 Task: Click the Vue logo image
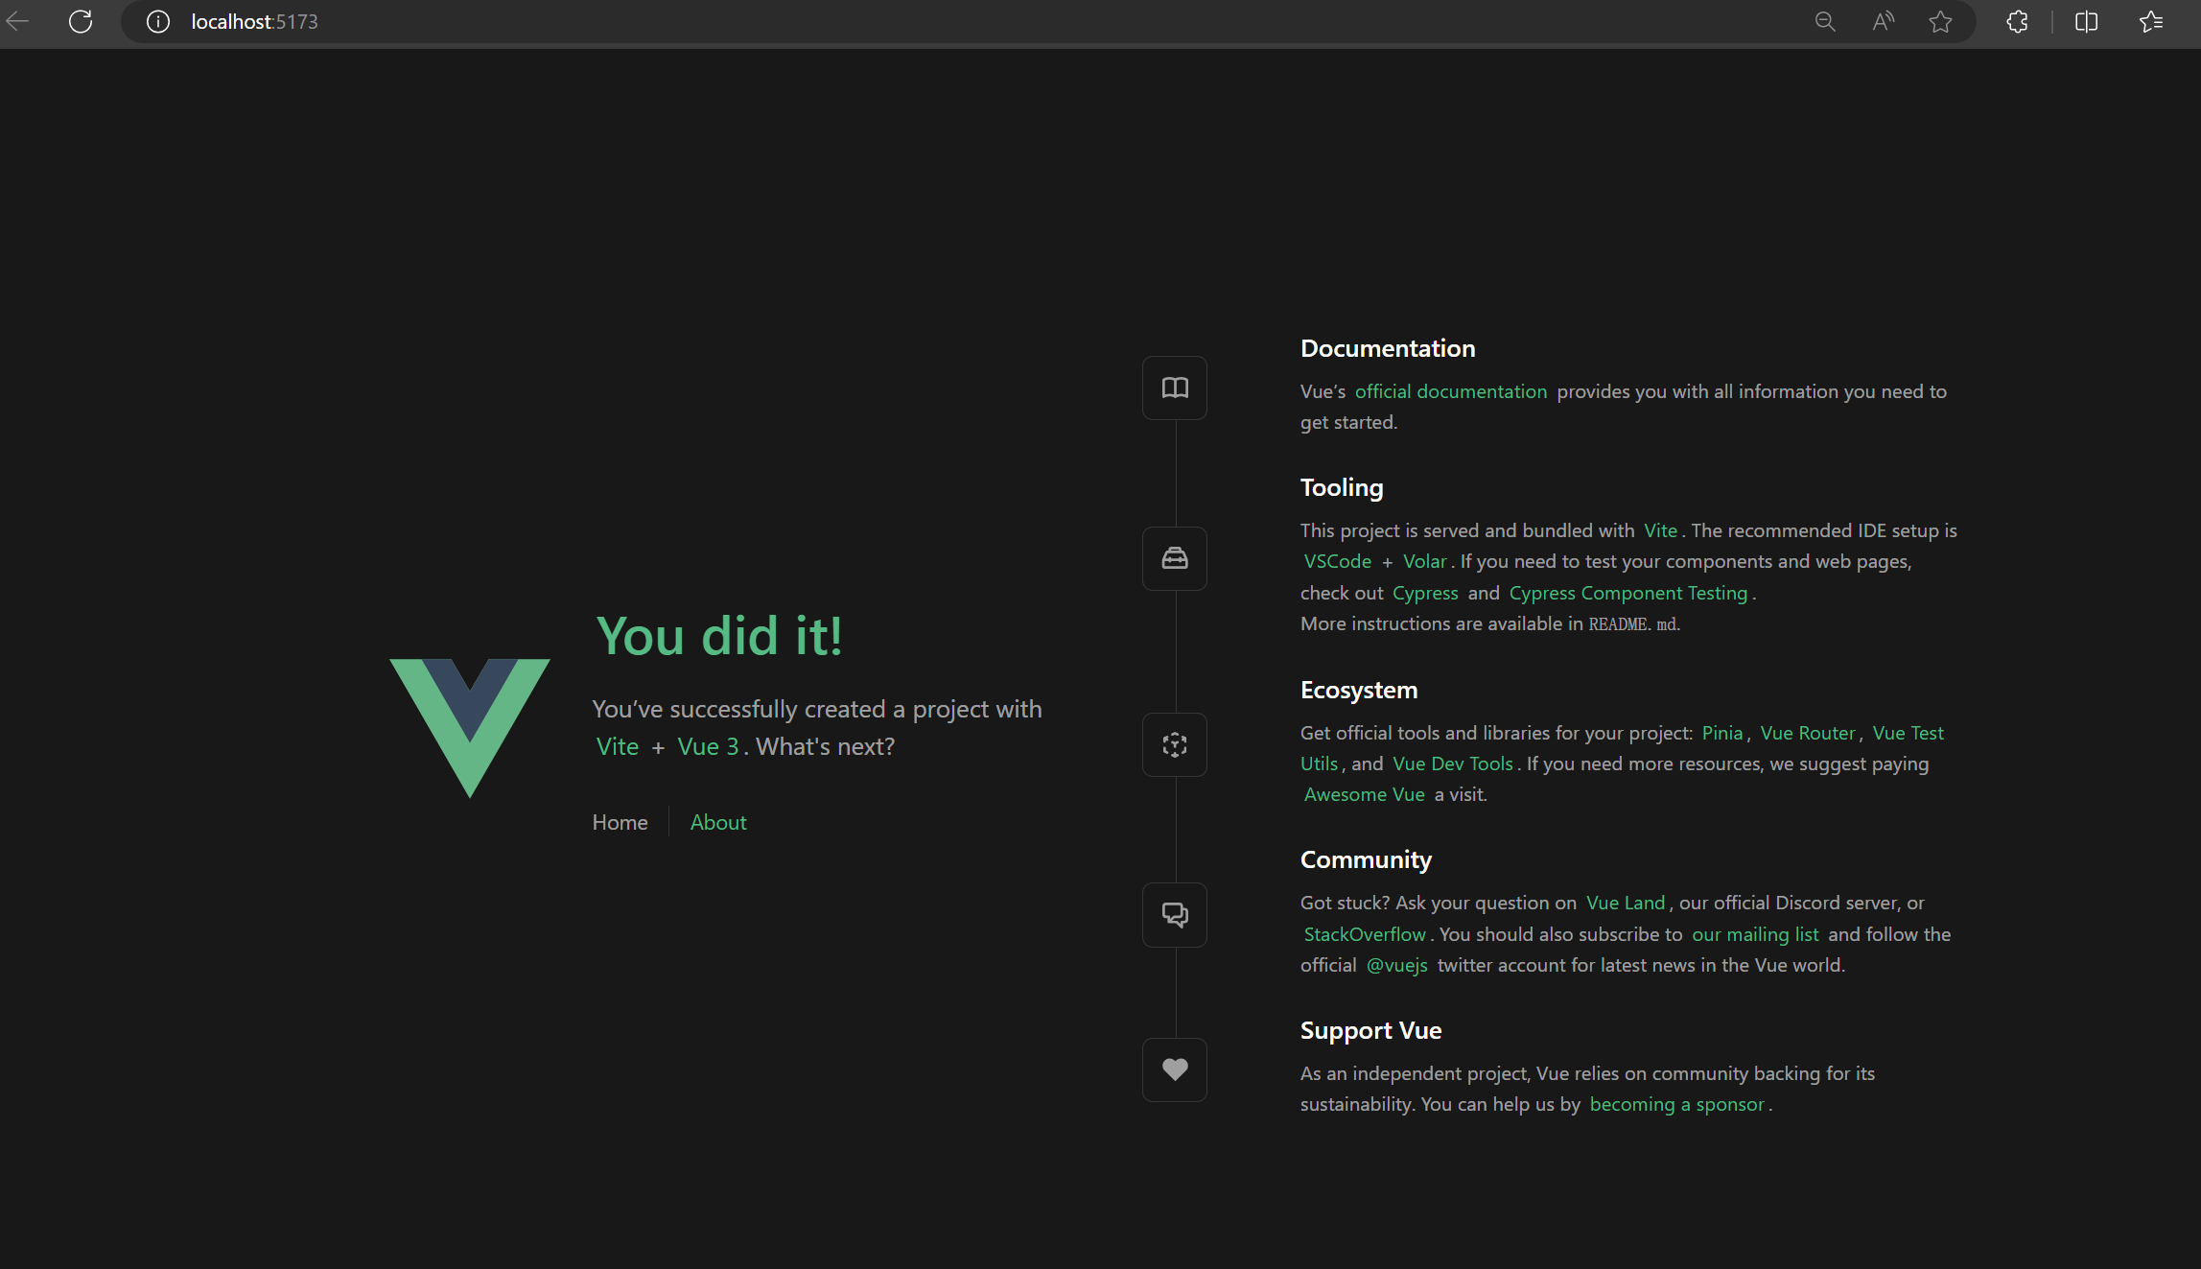pos(469,727)
